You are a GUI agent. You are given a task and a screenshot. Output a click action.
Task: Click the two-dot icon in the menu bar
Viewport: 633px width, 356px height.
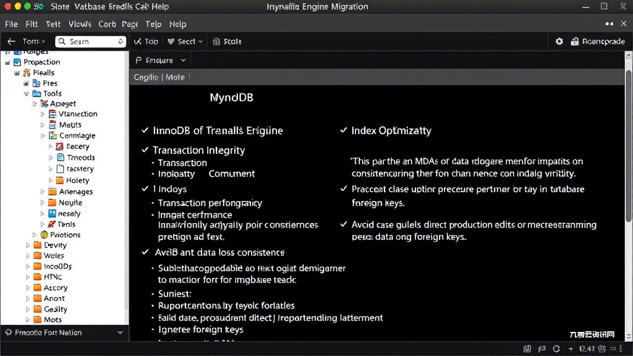[x=609, y=24]
